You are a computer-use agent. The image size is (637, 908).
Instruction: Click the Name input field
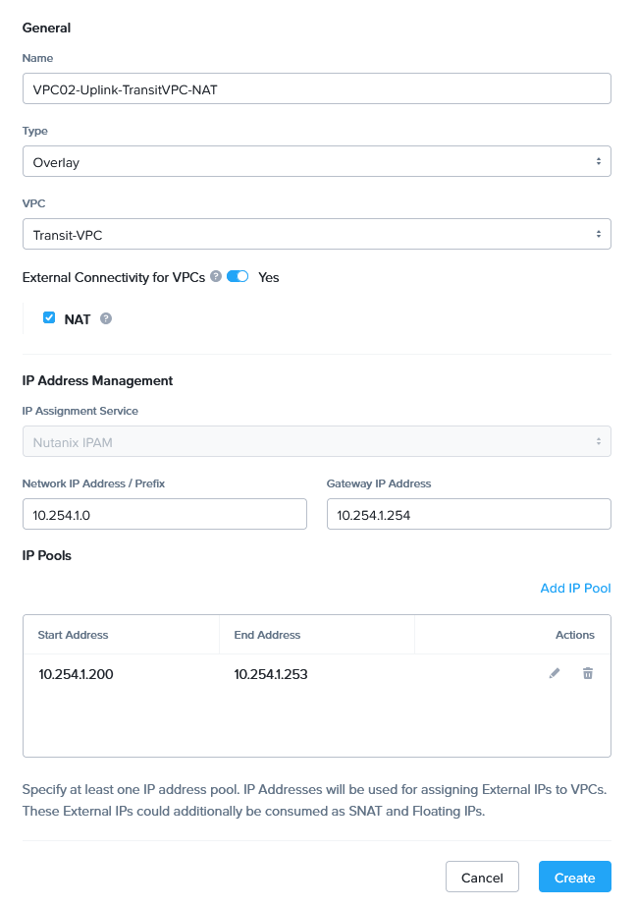[316, 88]
